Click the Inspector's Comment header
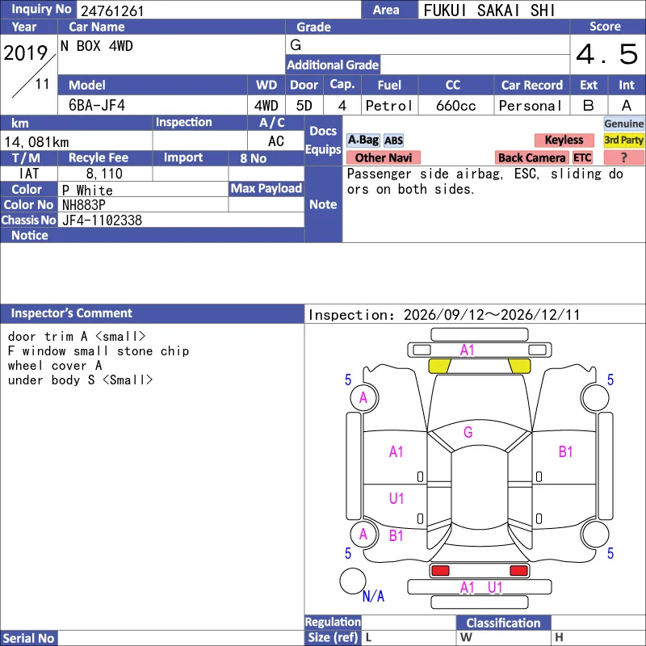 coord(152,313)
